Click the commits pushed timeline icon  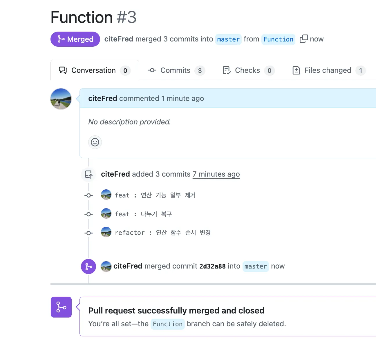88,174
